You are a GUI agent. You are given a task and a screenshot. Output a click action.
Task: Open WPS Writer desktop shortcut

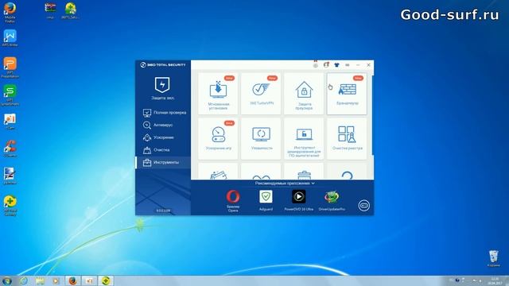(x=10, y=38)
